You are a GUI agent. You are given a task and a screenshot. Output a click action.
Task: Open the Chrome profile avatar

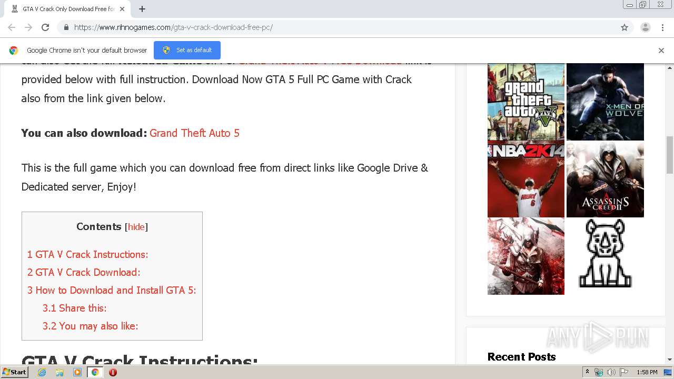pyautogui.click(x=646, y=27)
